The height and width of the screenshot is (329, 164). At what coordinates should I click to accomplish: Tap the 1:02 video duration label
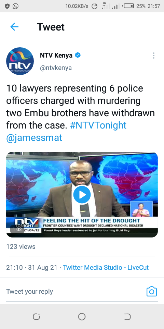click(17, 229)
